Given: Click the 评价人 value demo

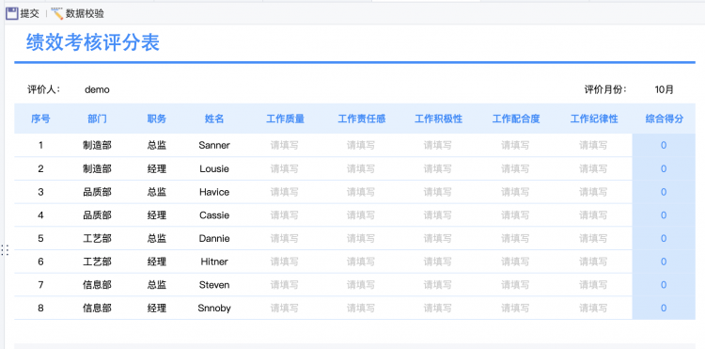Looking at the screenshot, I should 97,89.
